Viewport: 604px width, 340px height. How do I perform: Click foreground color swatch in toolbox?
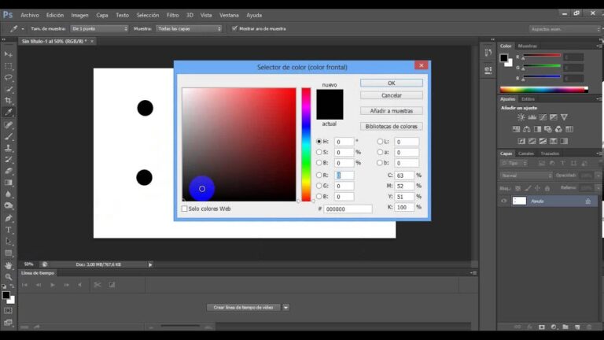(x=6, y=295)
